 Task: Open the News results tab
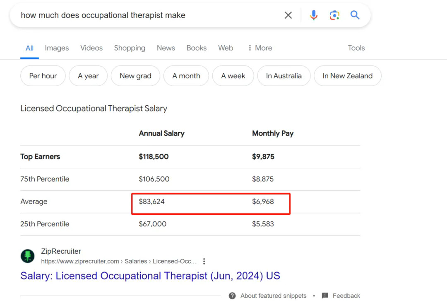pyautogui.click(x=166, y=48)
